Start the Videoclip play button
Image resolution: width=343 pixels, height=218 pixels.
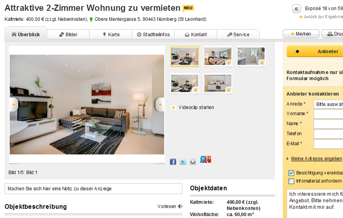(173, 107)
